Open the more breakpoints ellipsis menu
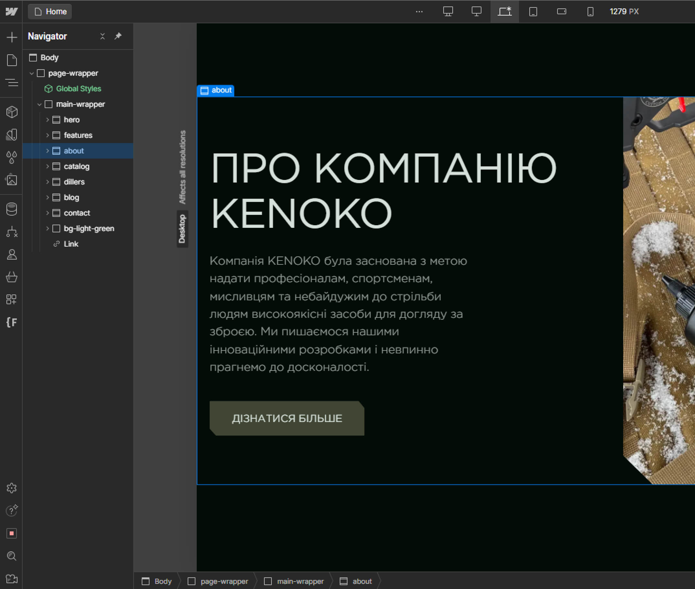 pyautogui.click(x=419, y=12)
